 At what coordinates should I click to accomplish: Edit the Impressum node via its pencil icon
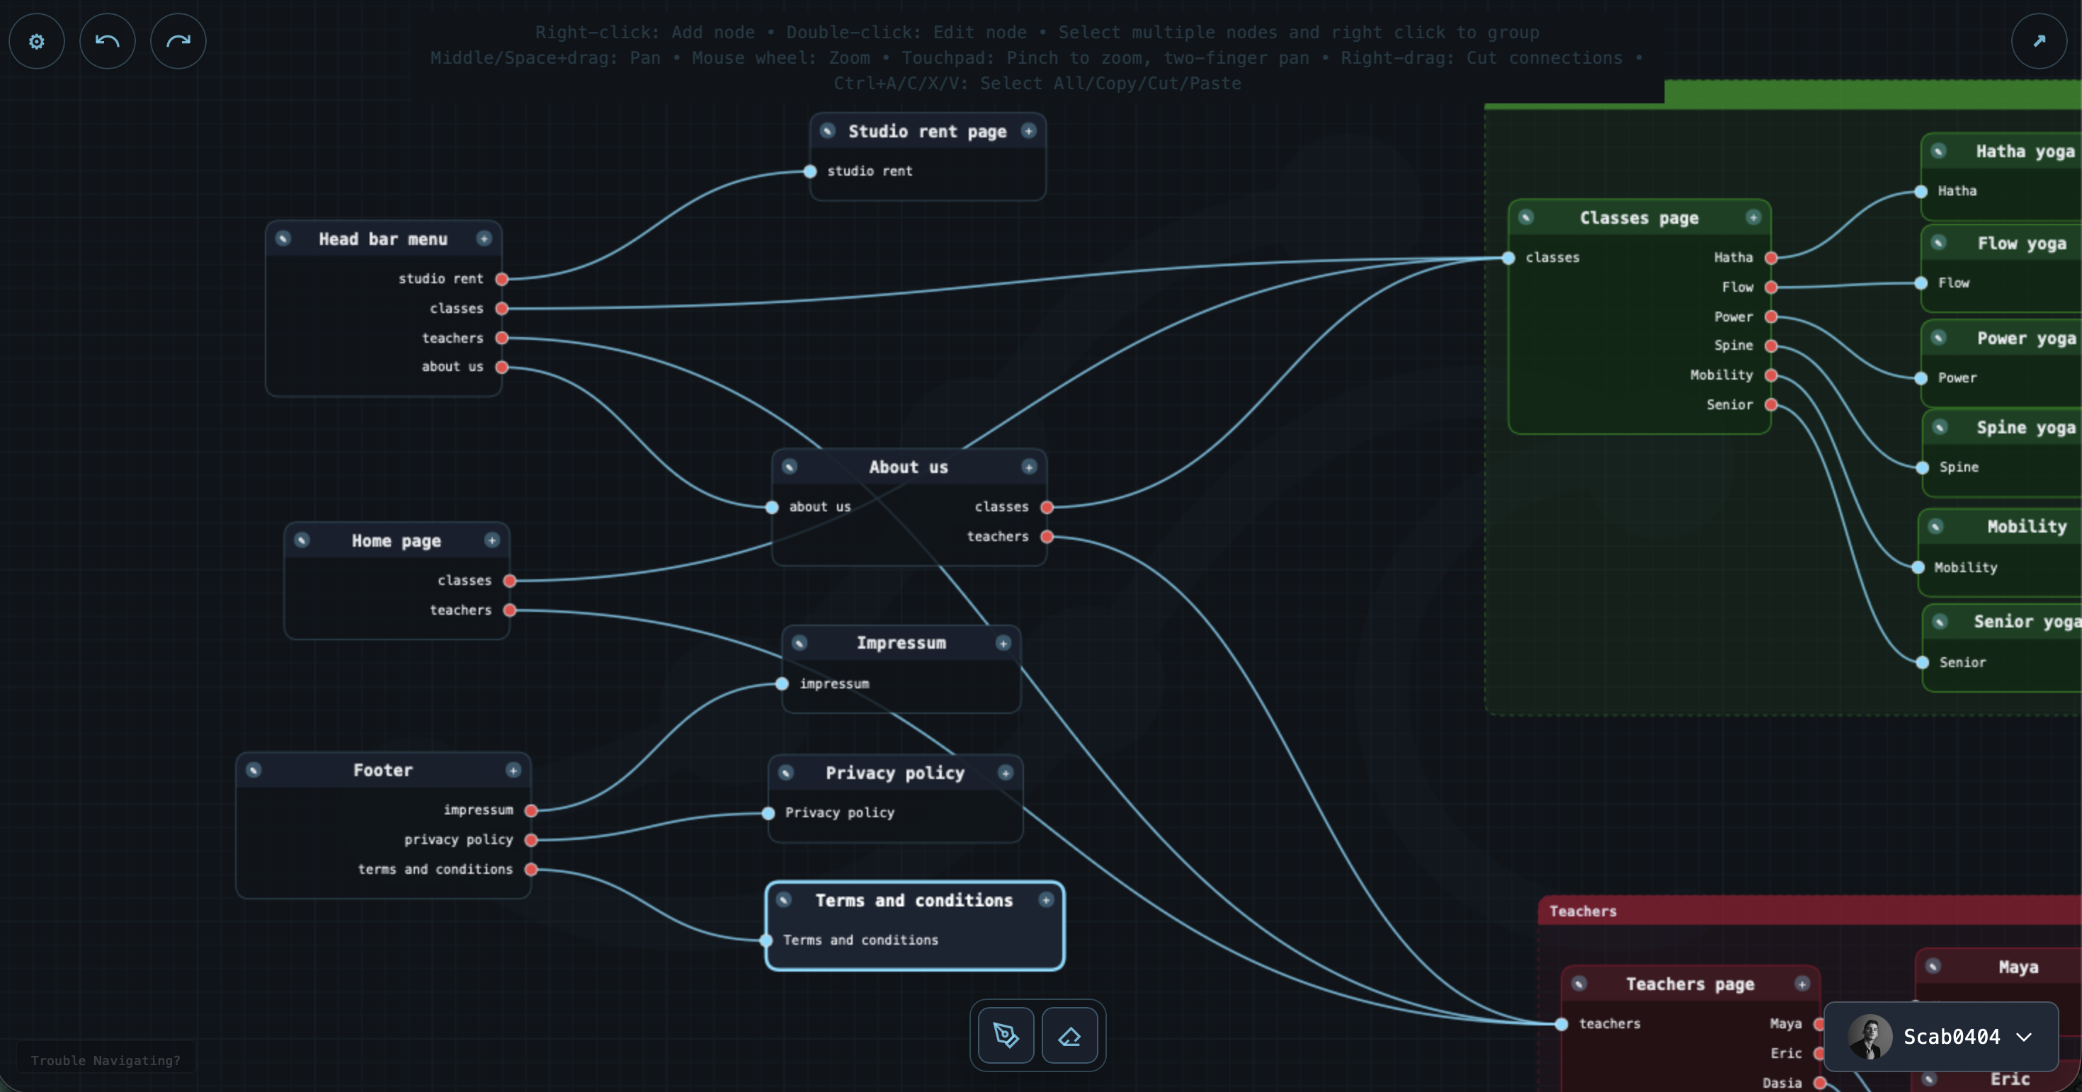tap(800, 642)
